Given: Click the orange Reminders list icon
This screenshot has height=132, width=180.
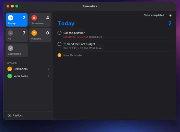Looking at the screenshot, I should pos(10,69).
